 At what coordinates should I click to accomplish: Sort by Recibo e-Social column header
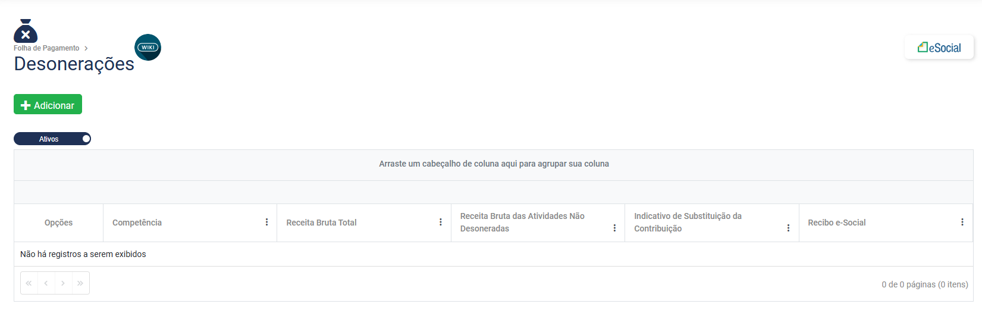click(836, 223)
